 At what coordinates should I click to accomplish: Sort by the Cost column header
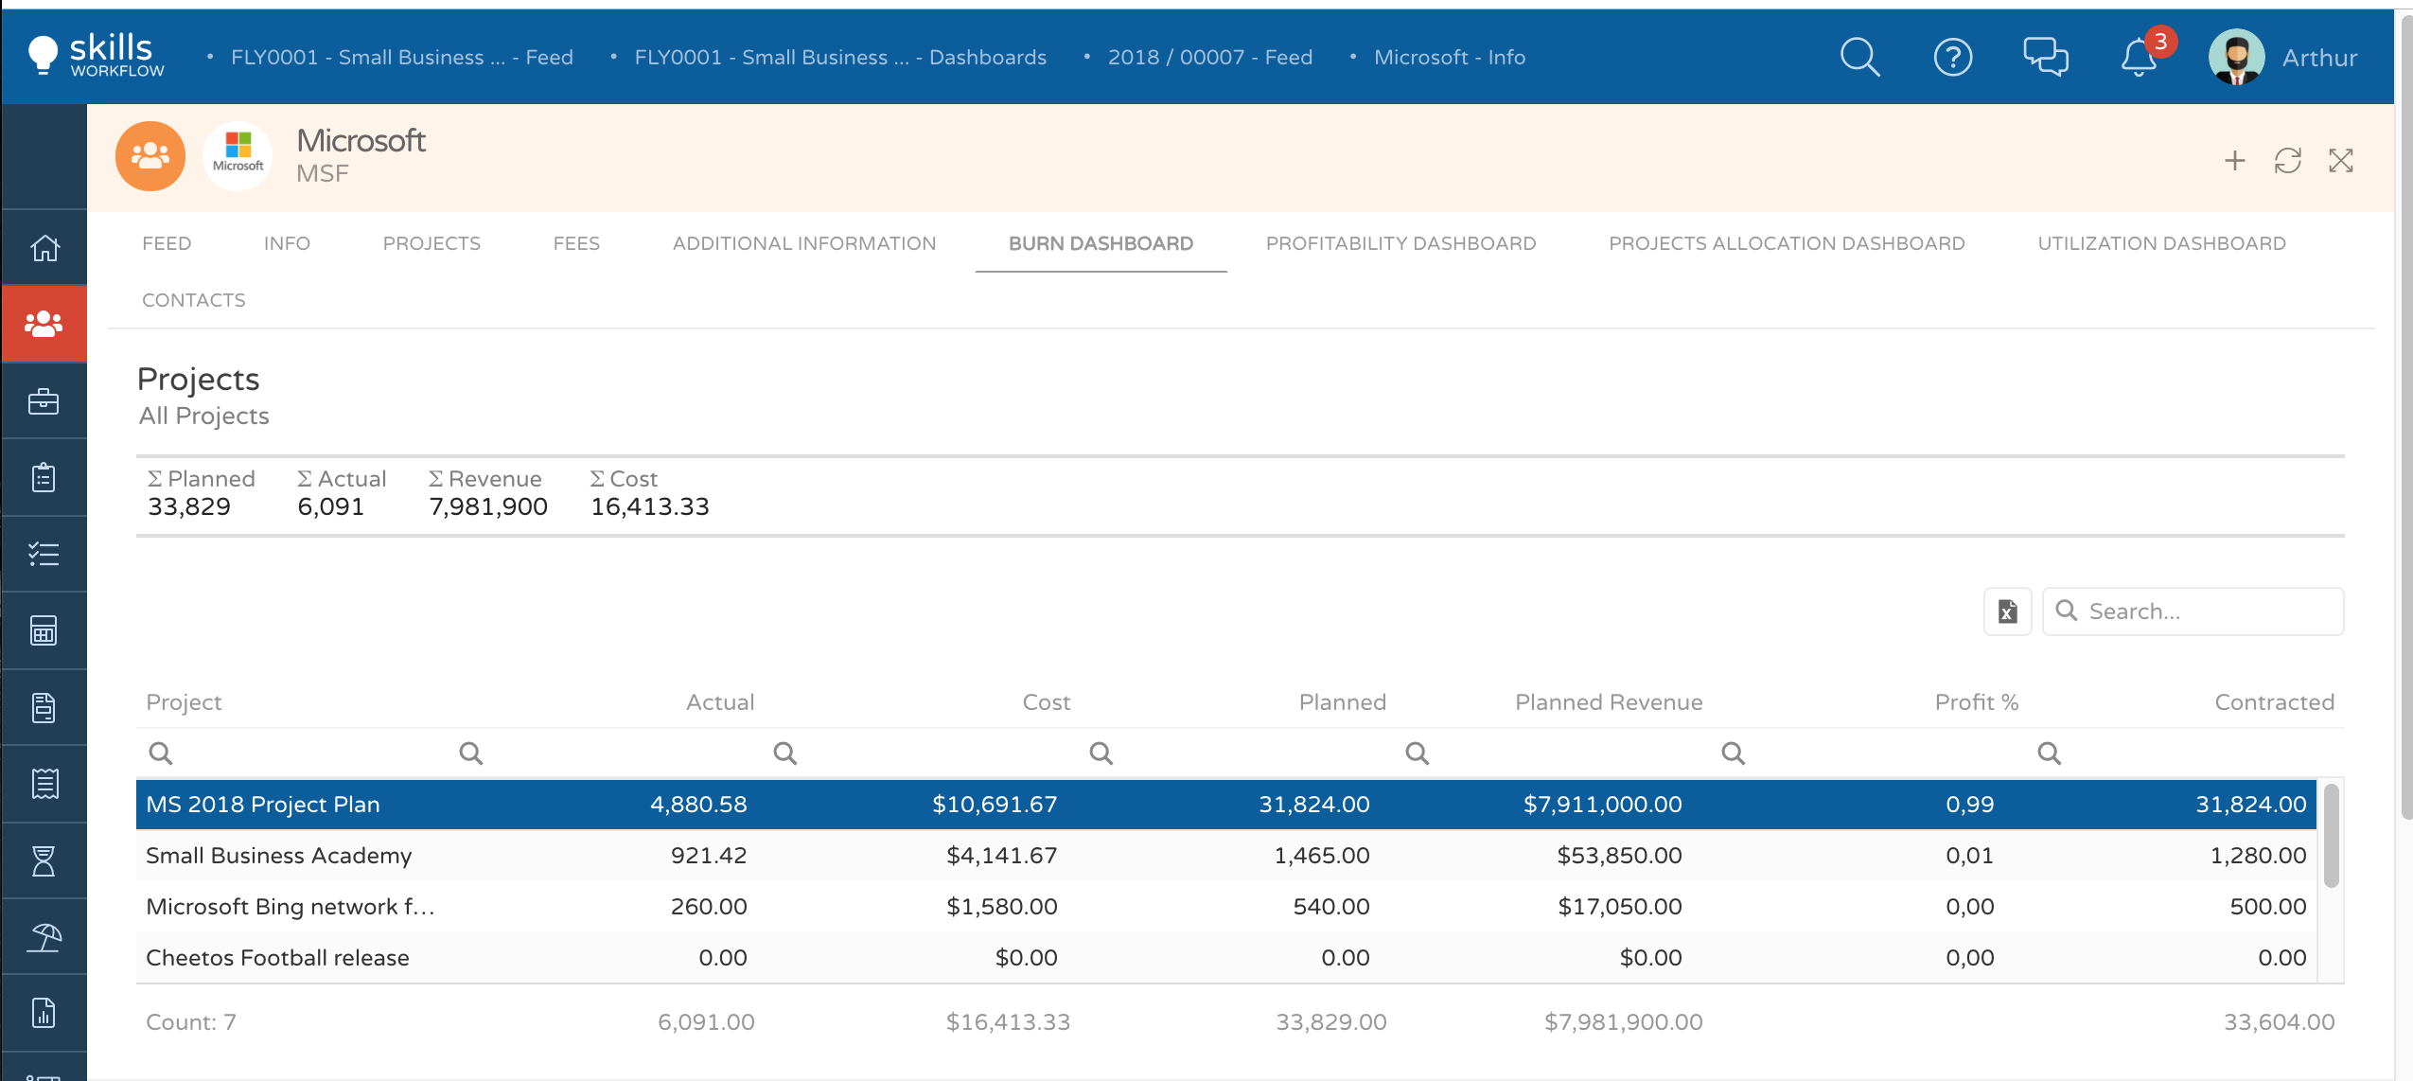click(x=1046, y=702)
